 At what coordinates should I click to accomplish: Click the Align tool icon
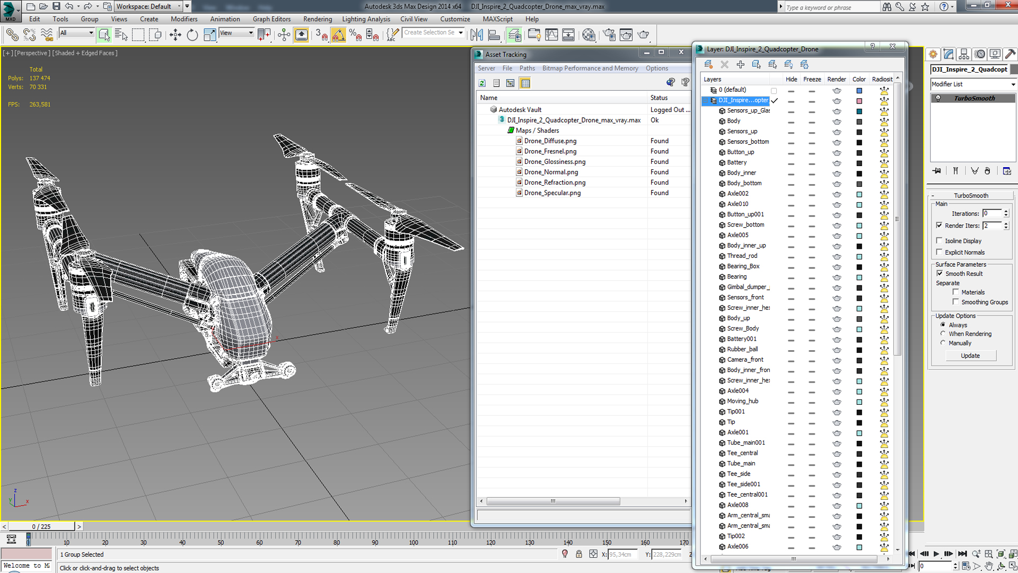pyautogui.click(x=494, y=35)
